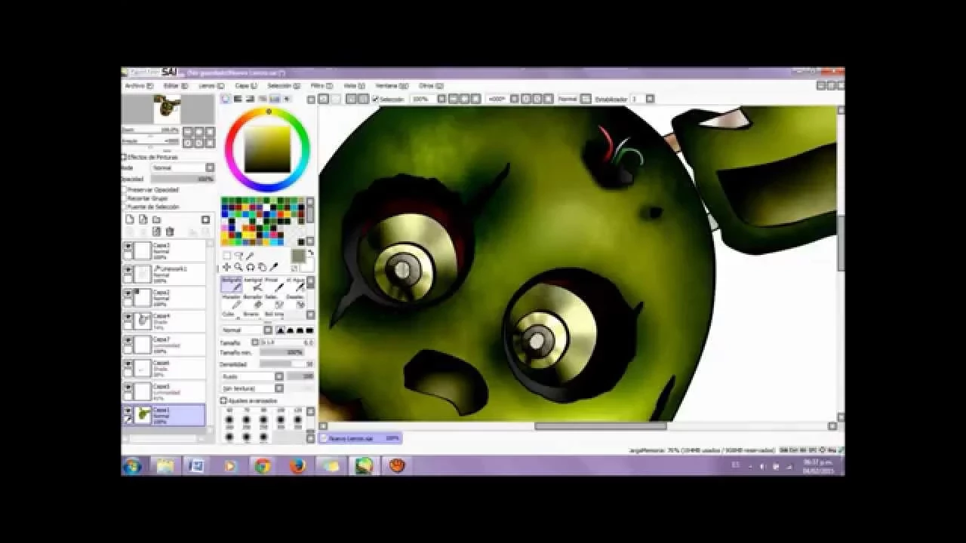Image resolution: width=966 pixels, height=543 pixels.
Task: Clear the layer with clear icon
Action: click(x=156, y=232)
